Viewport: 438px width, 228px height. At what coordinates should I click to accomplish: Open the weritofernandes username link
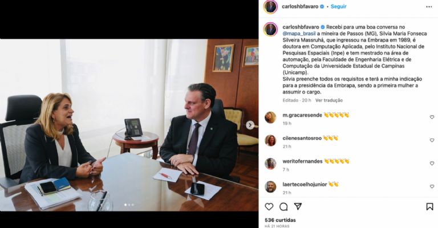point(302,161)
